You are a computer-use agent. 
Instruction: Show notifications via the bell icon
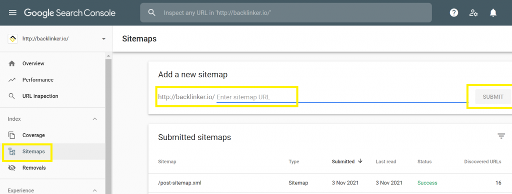[x=493, y=12]
